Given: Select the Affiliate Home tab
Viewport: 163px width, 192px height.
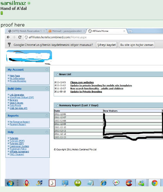Looking at the screenshot, I should (107, 31).
